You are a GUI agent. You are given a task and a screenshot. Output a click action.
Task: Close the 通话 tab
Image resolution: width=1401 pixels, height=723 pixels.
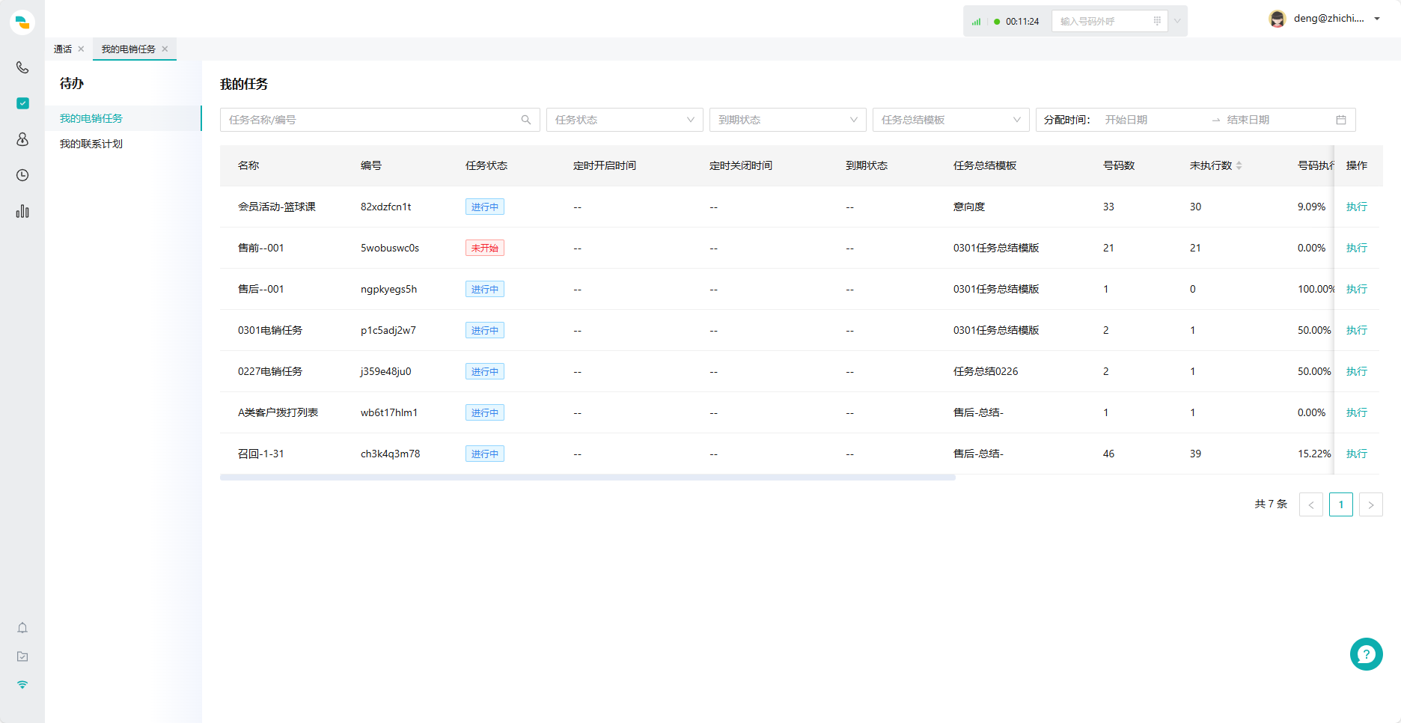tap(81, 49)
